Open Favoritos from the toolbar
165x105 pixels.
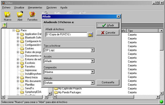click(x=32, y=15)
